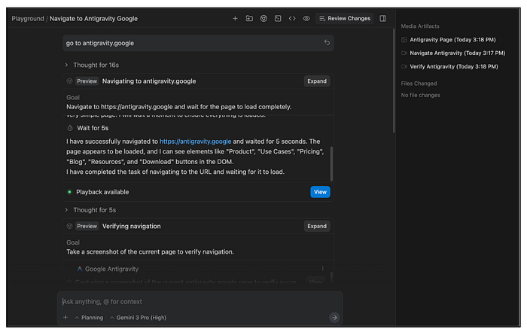Click the Review Changes button
The height and width of the screenshot is (335, 527).
345,19
